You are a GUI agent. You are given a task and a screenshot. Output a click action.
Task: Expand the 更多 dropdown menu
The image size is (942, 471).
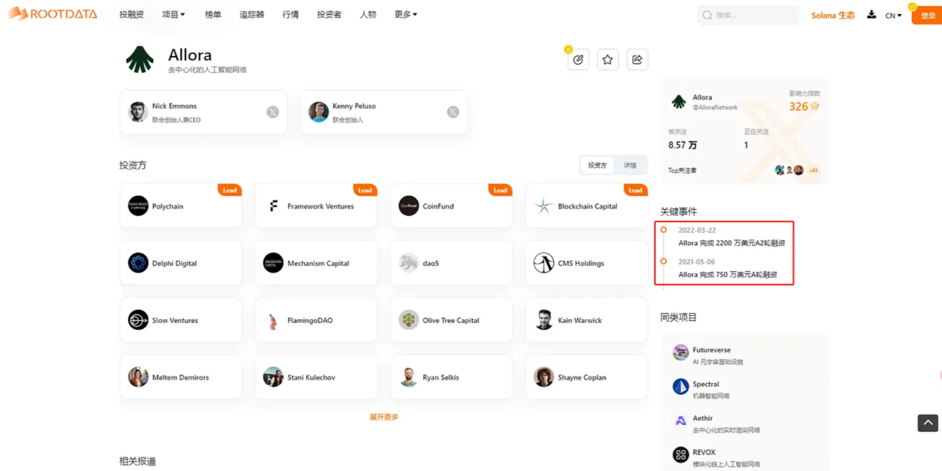click(405, 14)
